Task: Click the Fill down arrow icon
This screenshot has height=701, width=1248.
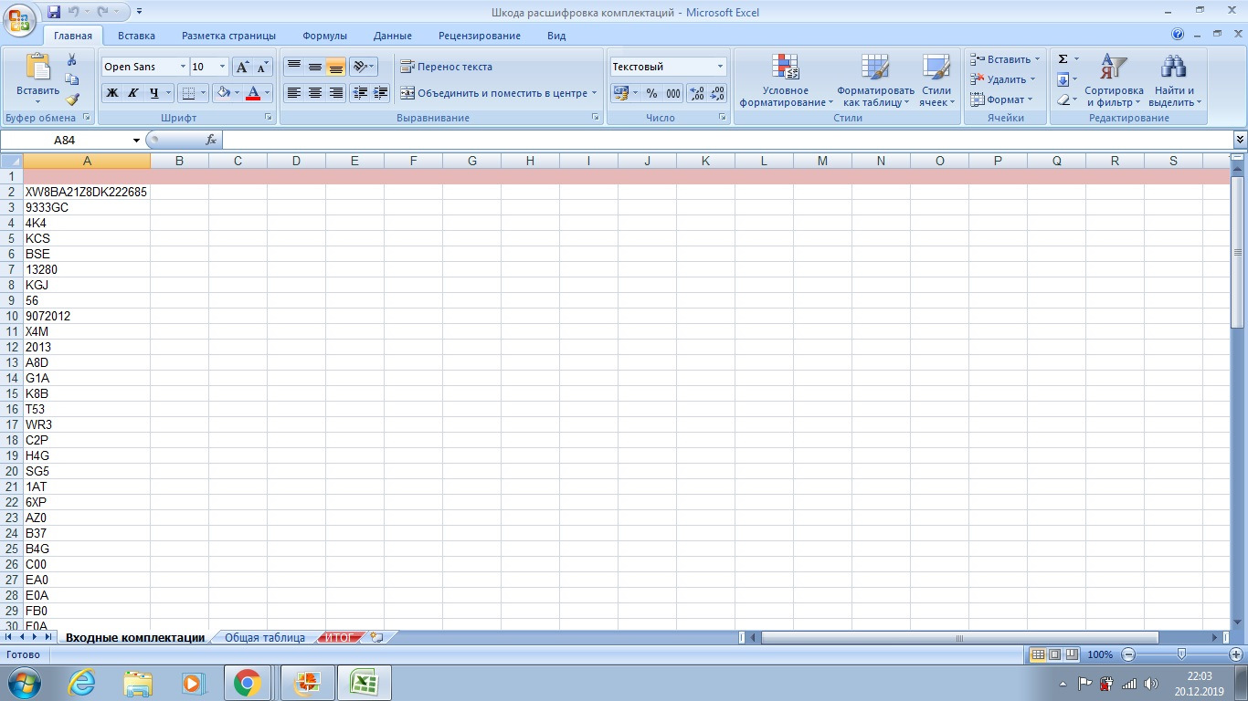Action: 1063,79
